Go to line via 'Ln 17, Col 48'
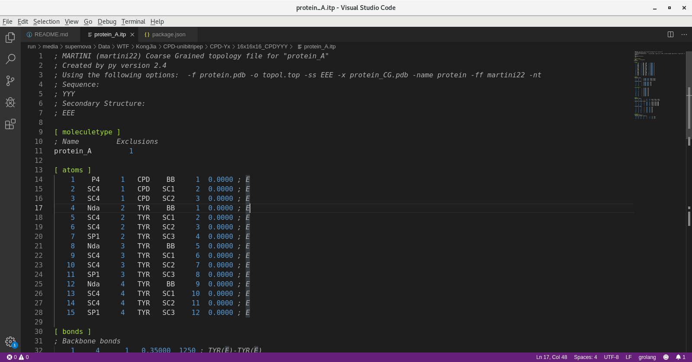Screen dimensions: 692x362 coord(551,357)
